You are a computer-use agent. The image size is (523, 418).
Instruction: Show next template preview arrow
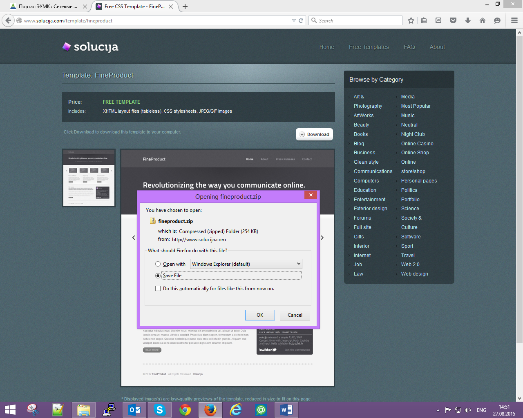(322, 237)
